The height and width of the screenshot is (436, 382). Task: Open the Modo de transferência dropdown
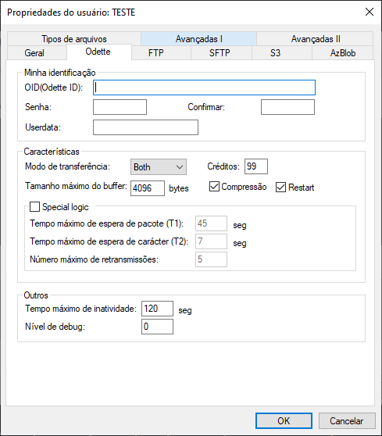click(x=159, y=167)
